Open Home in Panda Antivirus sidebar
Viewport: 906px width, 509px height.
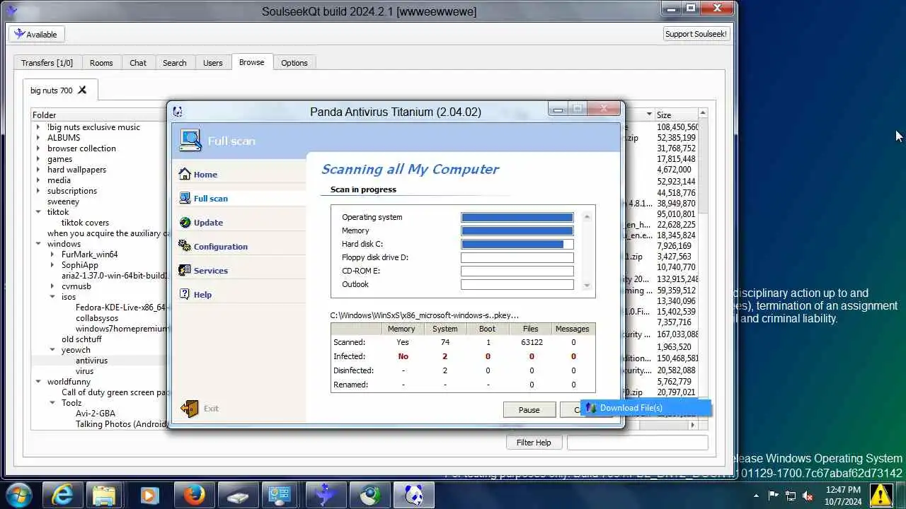[x=205, y=175]
